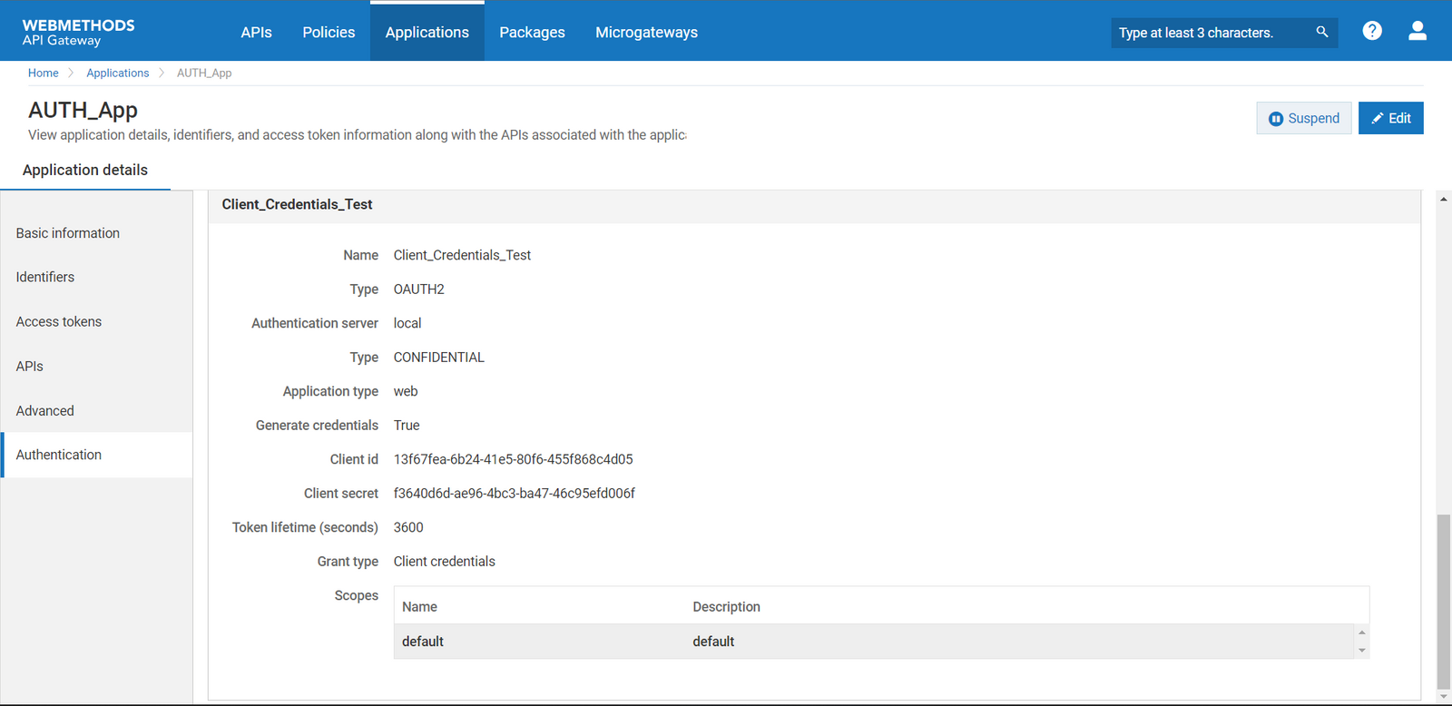Open the help question mark icon
This screenshot has width=1452, height=706.
tap(1371, 31)
